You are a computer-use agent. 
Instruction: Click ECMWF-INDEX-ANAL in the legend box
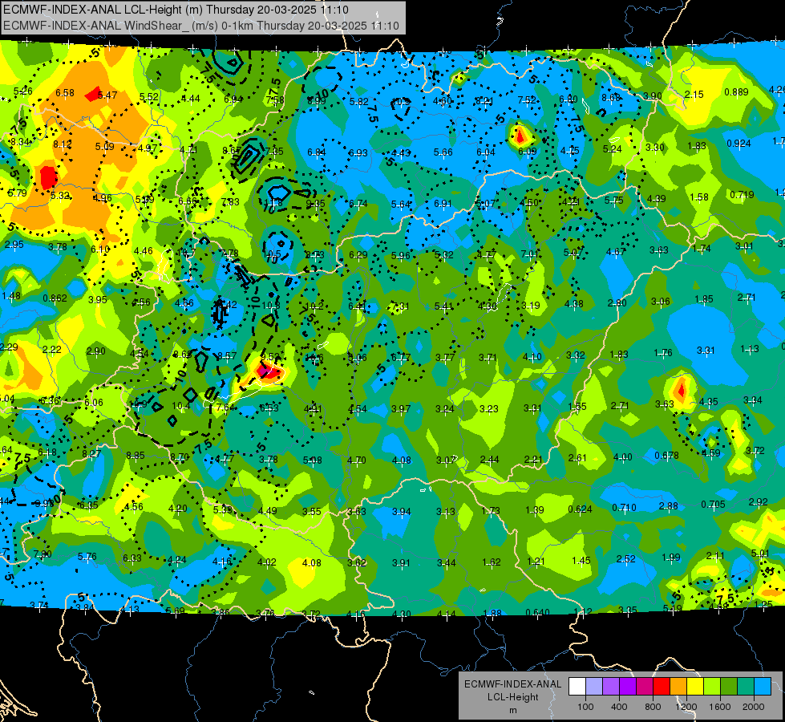pyautogui.click(x=512, y=684)
